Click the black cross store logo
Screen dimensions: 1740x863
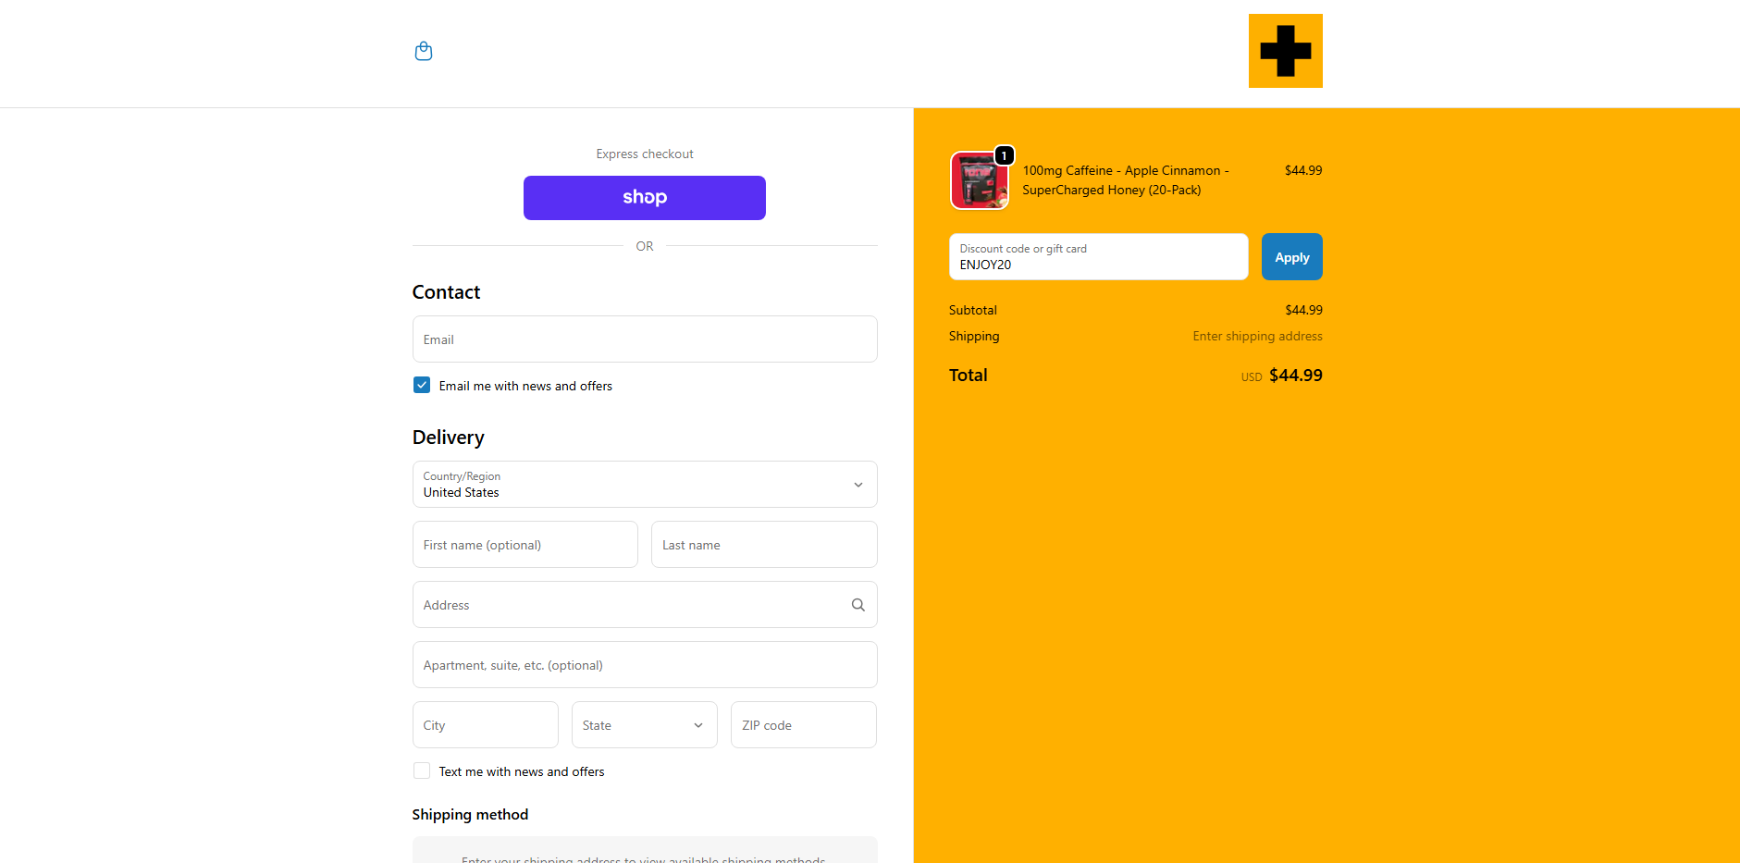point(1285,51)
